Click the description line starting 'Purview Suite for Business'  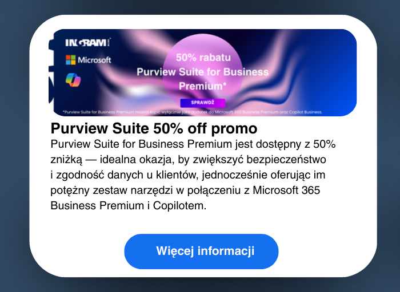[193, 144]
